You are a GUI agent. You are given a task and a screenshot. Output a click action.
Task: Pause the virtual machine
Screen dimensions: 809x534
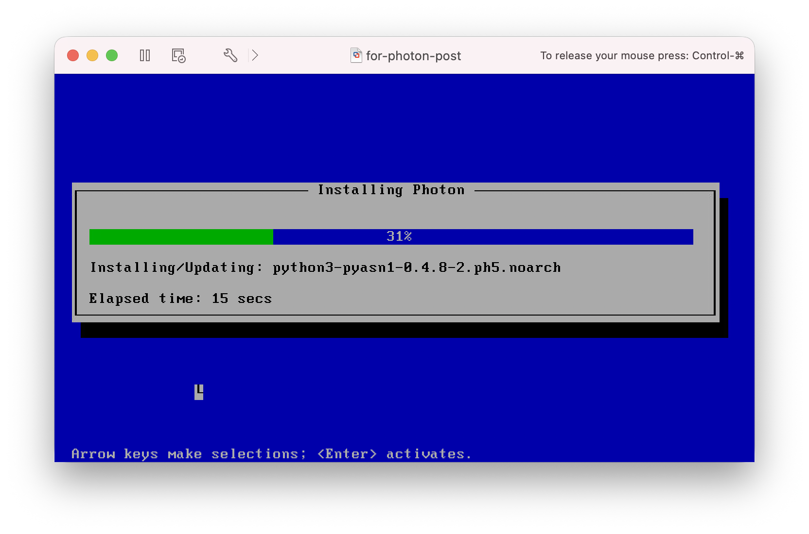145,55
